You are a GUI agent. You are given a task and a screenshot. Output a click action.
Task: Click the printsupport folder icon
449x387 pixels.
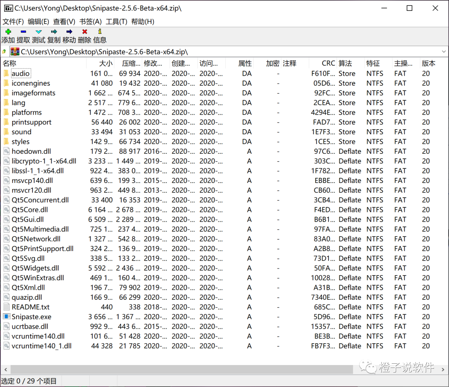click(x=6, y=122)
